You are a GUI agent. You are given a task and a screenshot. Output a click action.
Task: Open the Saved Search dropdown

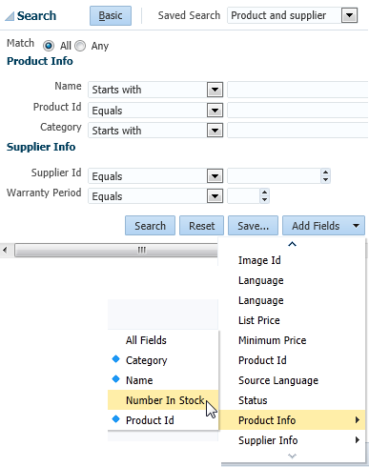(349, 15)
